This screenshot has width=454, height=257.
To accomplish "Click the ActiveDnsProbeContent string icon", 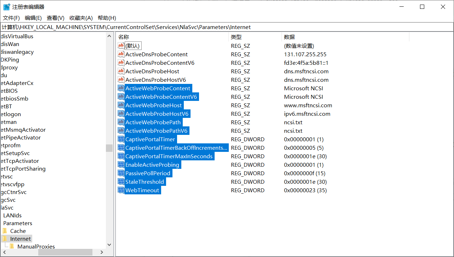I will [121, 54].
